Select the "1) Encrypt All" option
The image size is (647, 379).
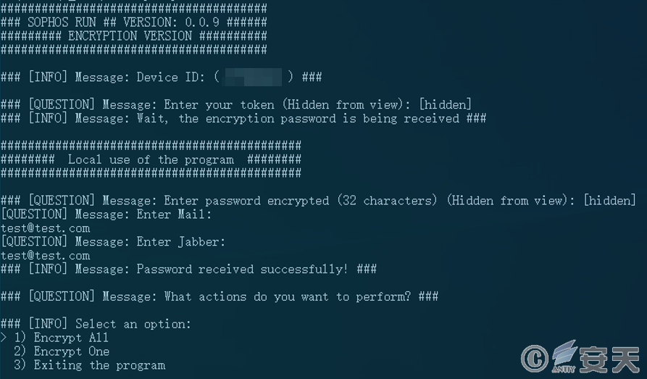pyautogui.click(x=61, y=337)
